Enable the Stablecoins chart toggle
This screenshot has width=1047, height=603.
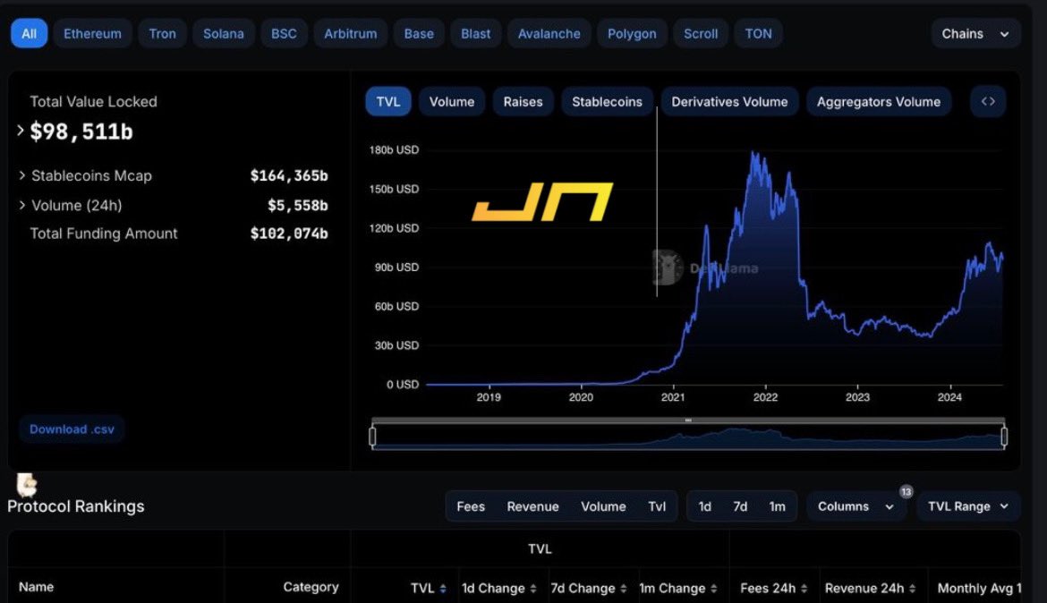[607, 101]
